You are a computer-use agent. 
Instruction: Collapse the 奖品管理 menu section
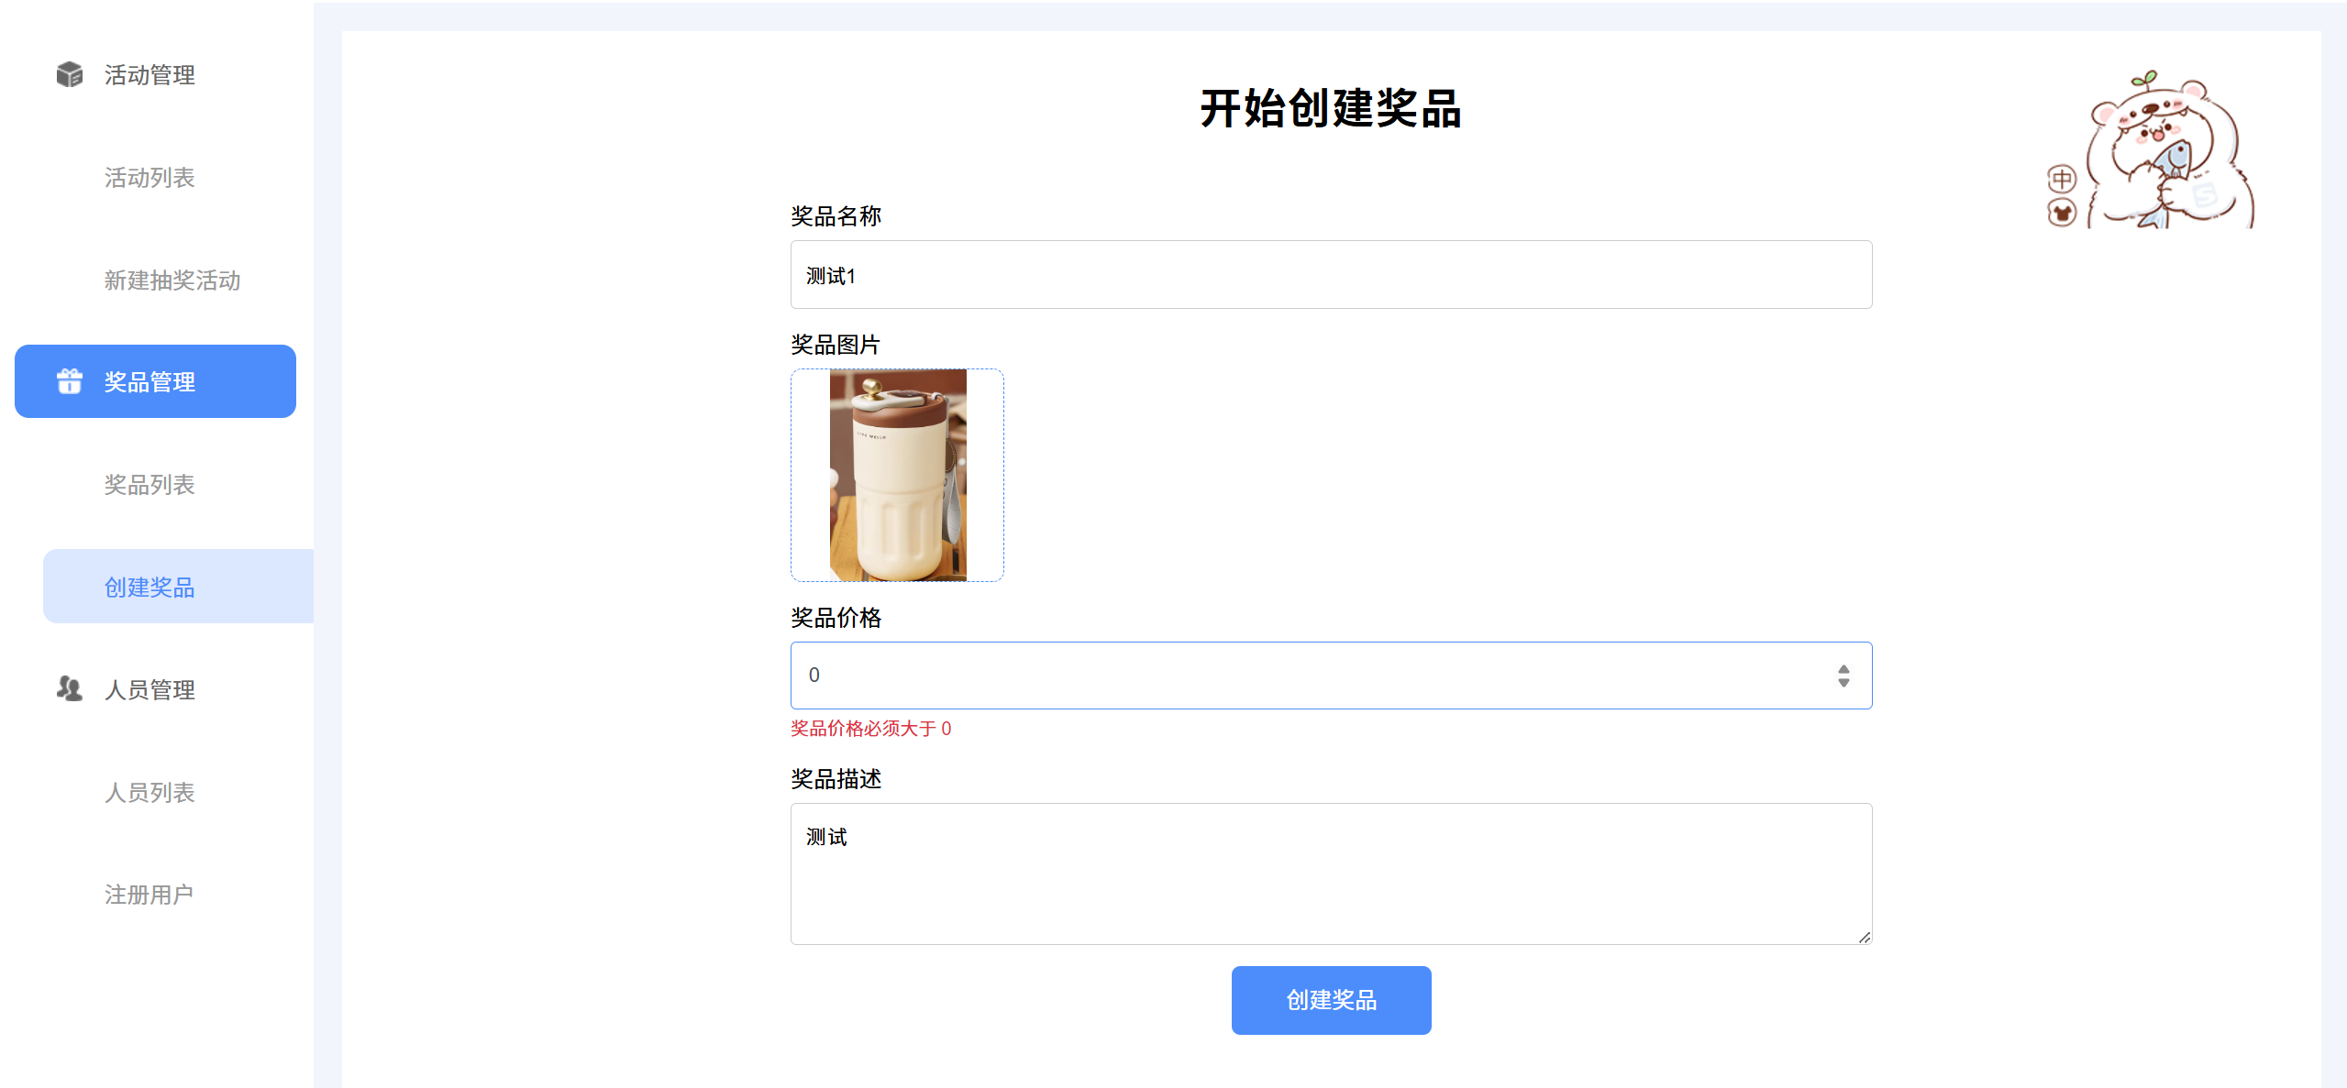point(149,381)
